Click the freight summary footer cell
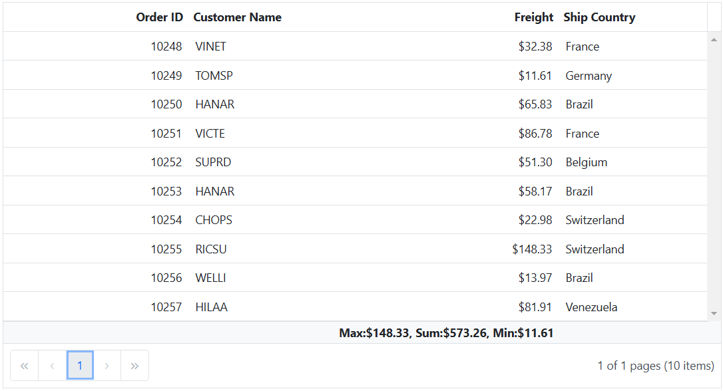 tap(446, 333)
